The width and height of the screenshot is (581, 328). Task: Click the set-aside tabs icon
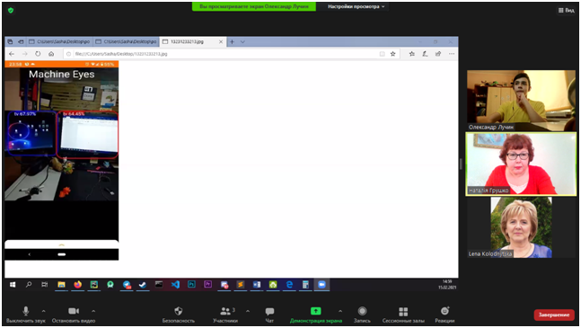click(x=10, y=41)
